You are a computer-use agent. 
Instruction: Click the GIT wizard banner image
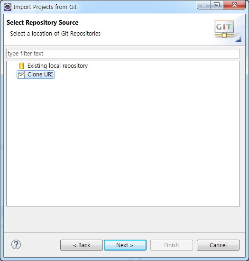(224, 29)
